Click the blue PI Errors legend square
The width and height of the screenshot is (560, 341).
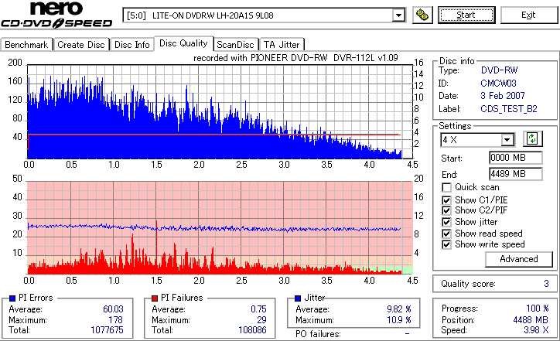(12, 298)
